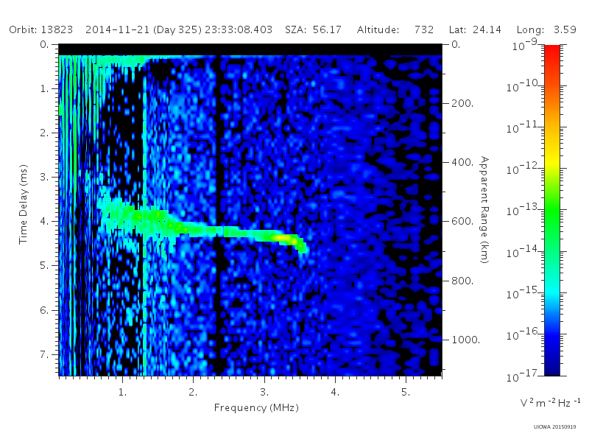This screenshot has width=589, height=442.
Task: Click the timestamp '23:33:08.403'
Action: coord(239,29)
